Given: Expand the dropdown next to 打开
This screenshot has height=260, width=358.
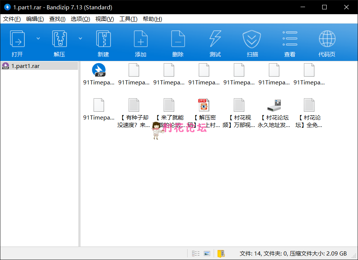Looking at the screenshot, I should point(38,38).
